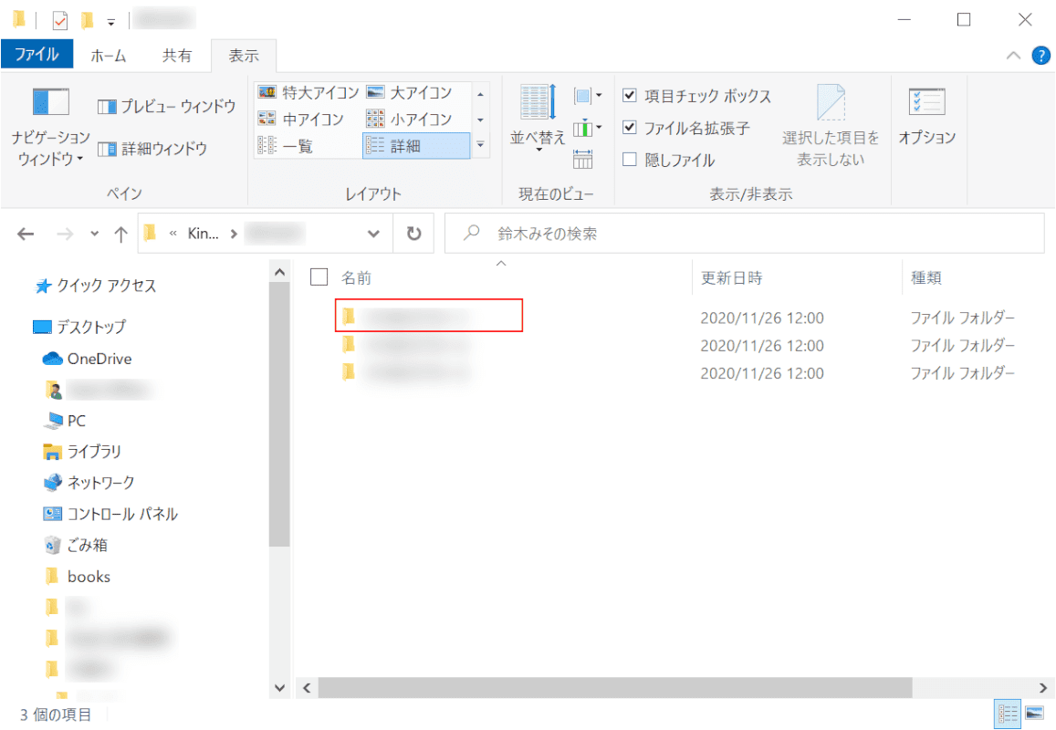The width and height of the screenshot is (1056, 730).
Task: Click horizontal scrollbar left arrow
Action: [307, 688]
